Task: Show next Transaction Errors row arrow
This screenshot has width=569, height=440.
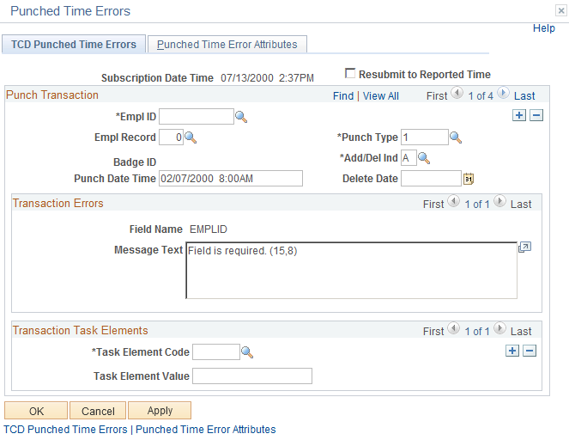Action: point(499,201)
